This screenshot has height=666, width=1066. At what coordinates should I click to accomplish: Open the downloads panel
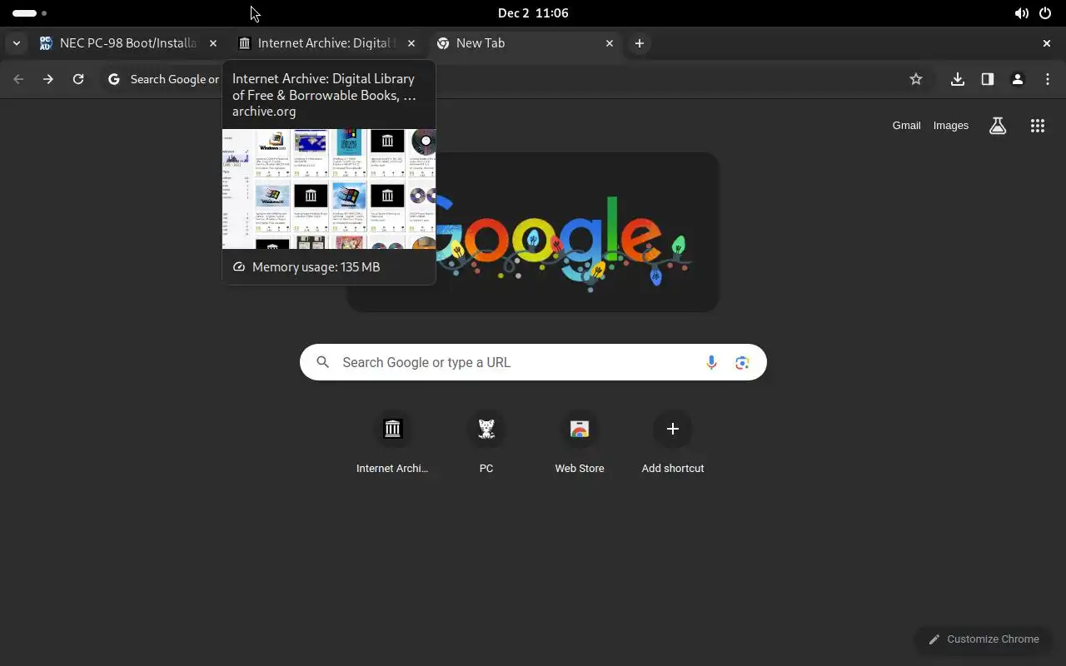pyautogui.click(x=958, y=79)
